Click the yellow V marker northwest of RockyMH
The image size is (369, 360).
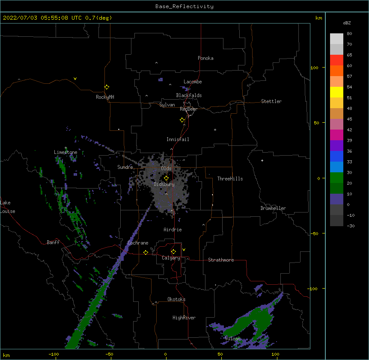click(75, 79)
